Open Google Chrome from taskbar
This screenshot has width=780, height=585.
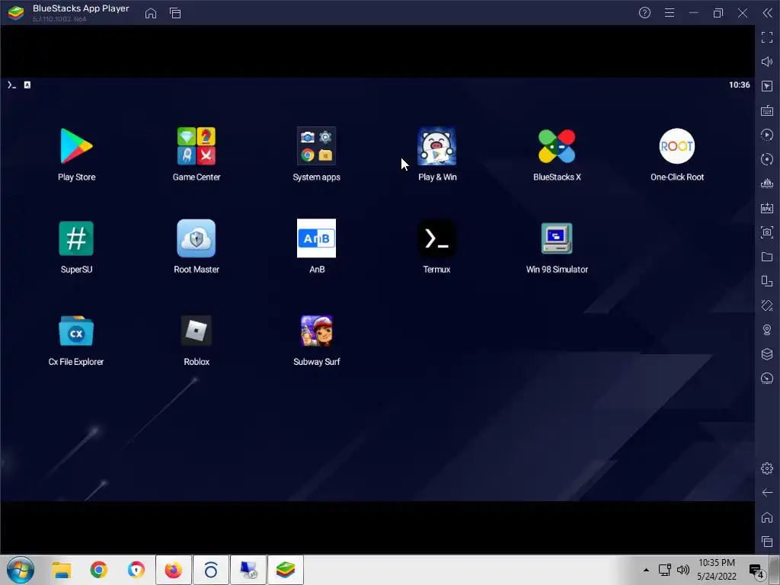pos(98,570)
